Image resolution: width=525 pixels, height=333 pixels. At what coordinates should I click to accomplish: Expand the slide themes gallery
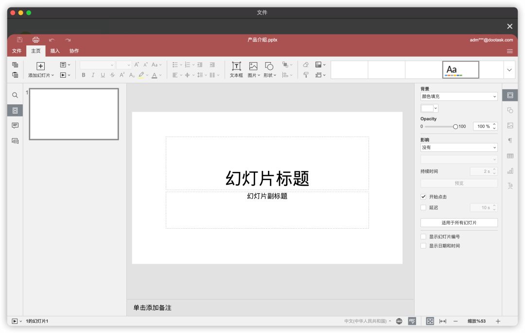click(x=509, y=70)
